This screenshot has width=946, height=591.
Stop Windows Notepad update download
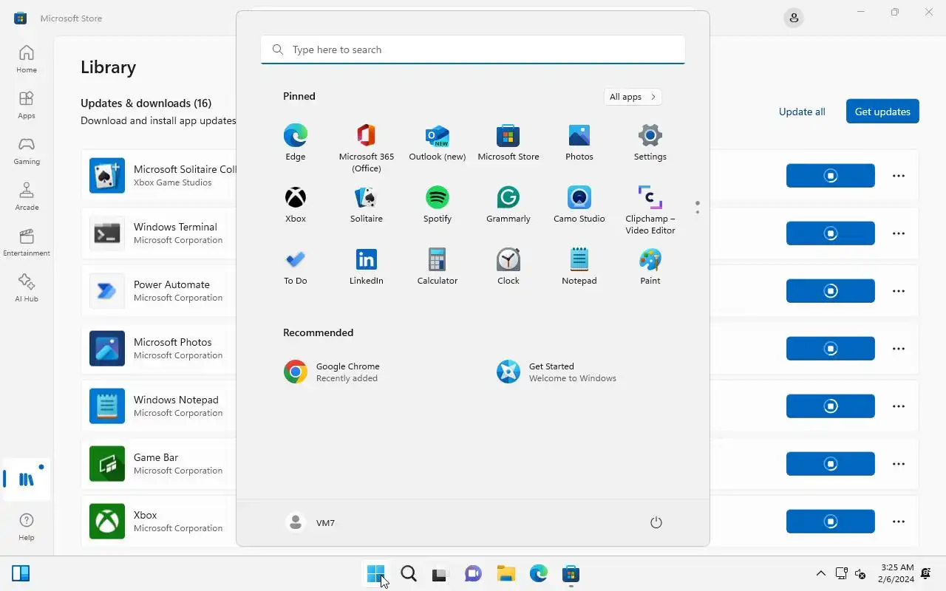(x=831, y=406)
